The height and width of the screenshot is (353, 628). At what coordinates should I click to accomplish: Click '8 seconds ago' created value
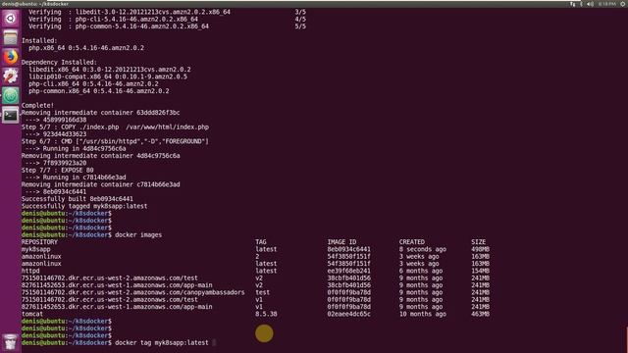(x=423, y=249)
